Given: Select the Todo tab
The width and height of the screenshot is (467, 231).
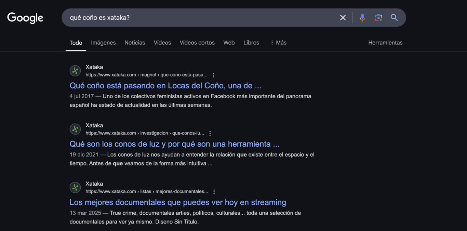Looking at the screenshot, I should tap(76, 43).
